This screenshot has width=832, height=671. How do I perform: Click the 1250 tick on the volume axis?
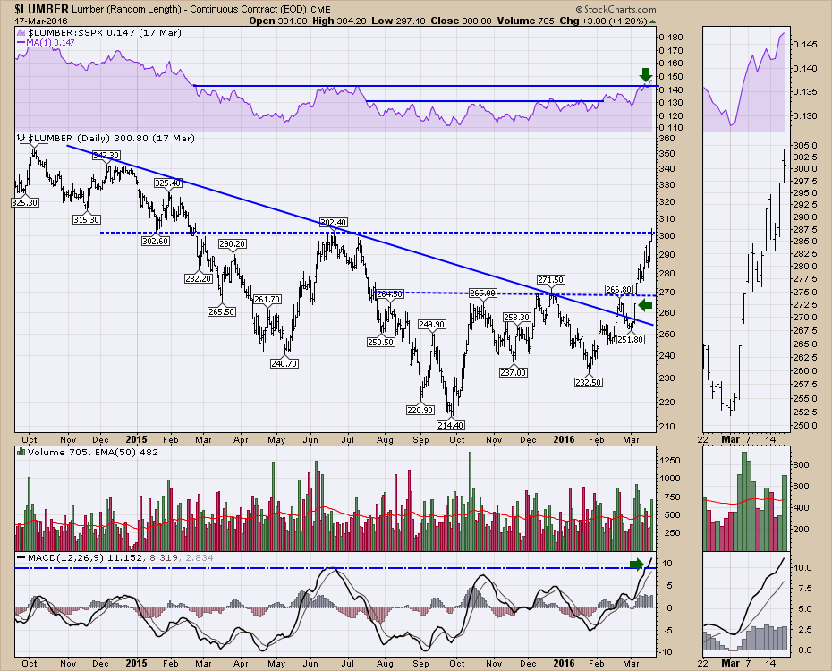(670, 461)
